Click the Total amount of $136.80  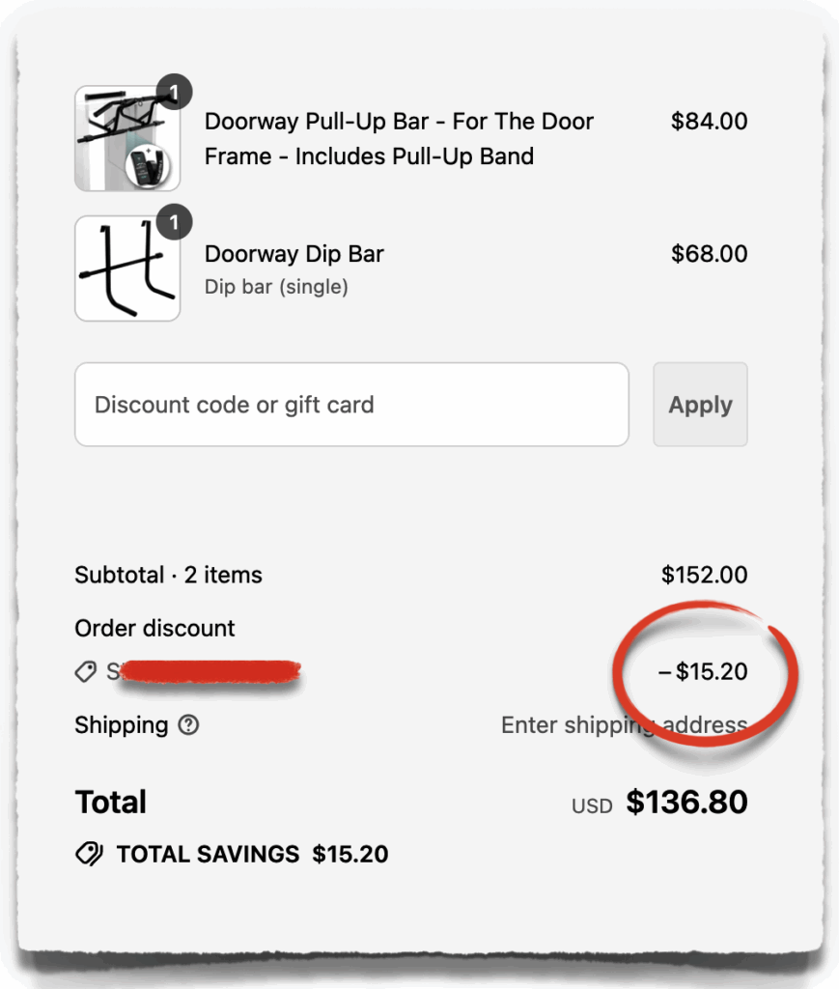687,802
